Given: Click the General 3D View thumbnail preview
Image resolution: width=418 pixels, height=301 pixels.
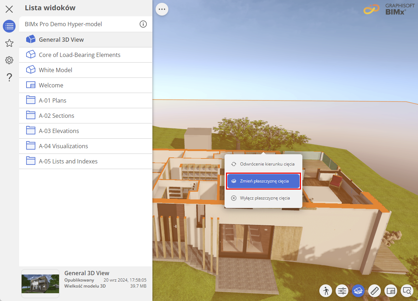Looking at the screenshot, I should (40, 284).
